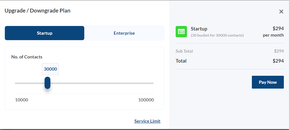Click the slider track left of the handle
This screenshot has height=130, width=289.
[x=30, y=83]
